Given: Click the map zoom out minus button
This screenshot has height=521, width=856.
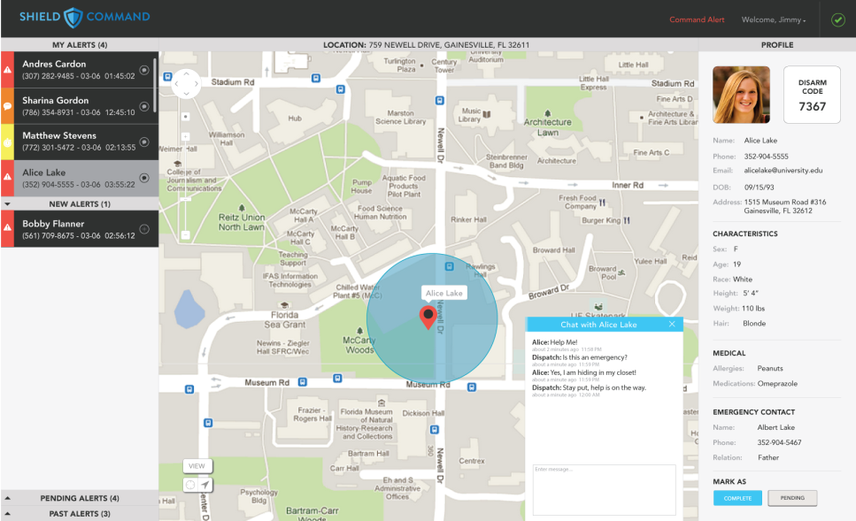Looking at the screenshot, I should (186, 234).
